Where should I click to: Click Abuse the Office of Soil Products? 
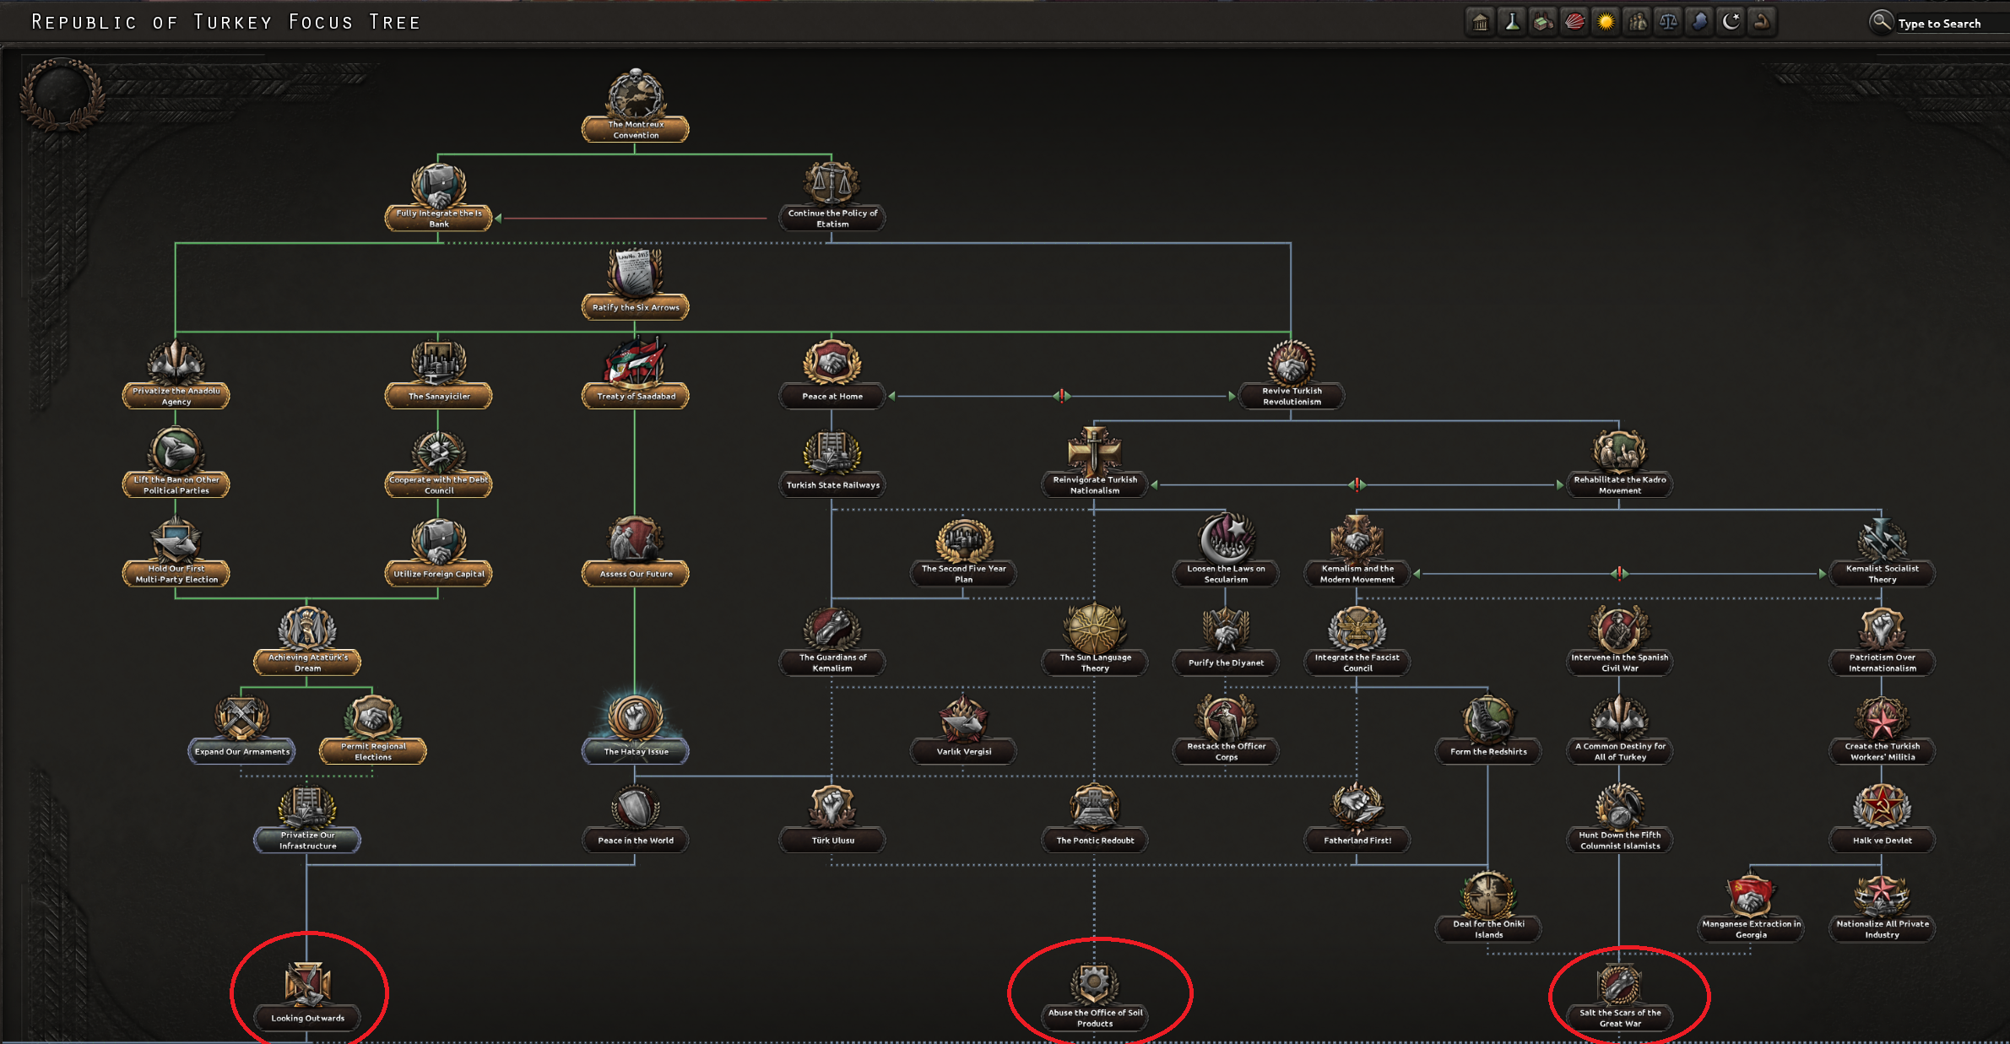[1094, 994]
